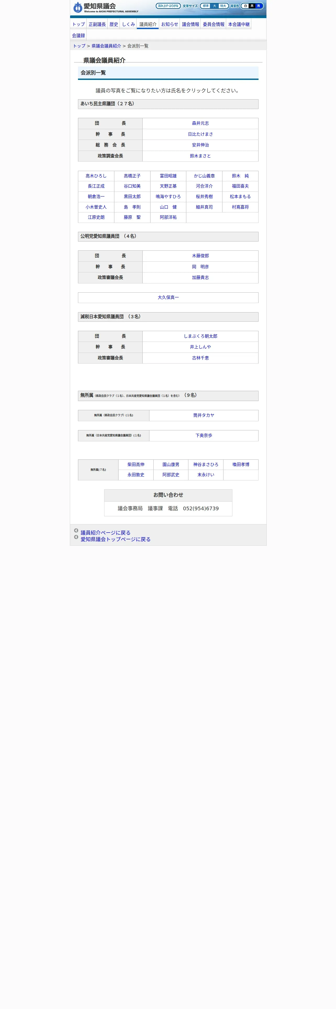Click breadcrumb link トップ
Viewport: 336px width, 1009px height.
[x=79, y=46]
